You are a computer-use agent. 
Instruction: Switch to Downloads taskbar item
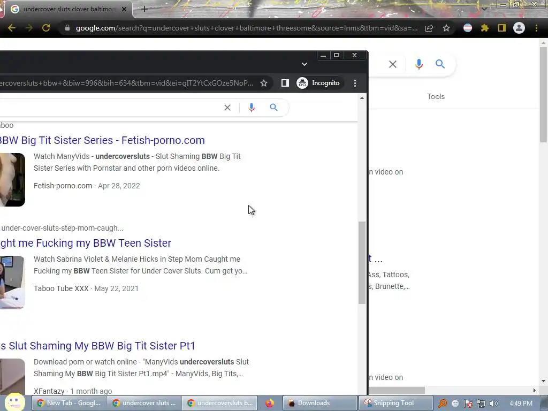(x=320, y=403)
